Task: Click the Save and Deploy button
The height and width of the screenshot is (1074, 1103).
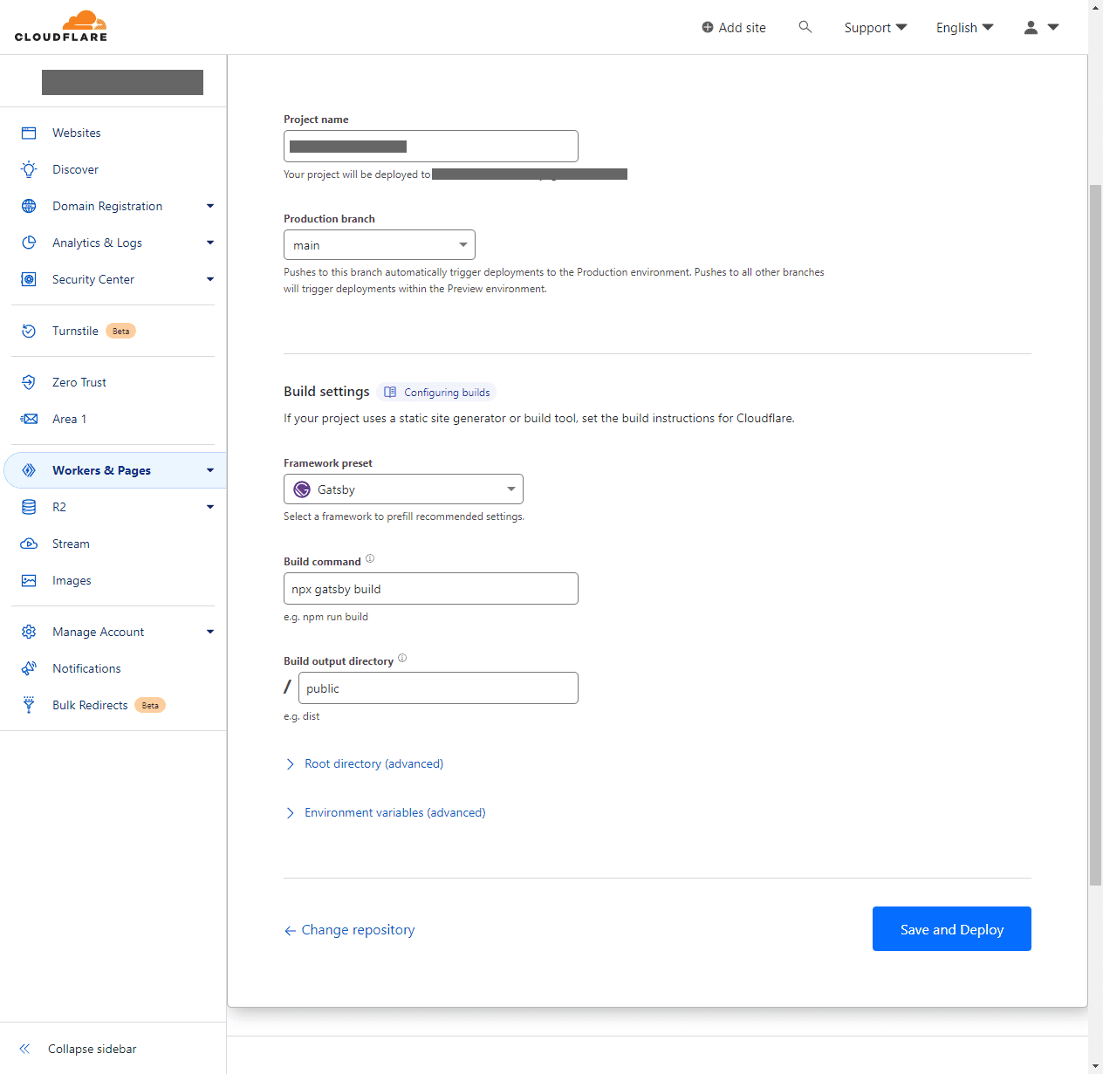Action: (x=951, y=929)
